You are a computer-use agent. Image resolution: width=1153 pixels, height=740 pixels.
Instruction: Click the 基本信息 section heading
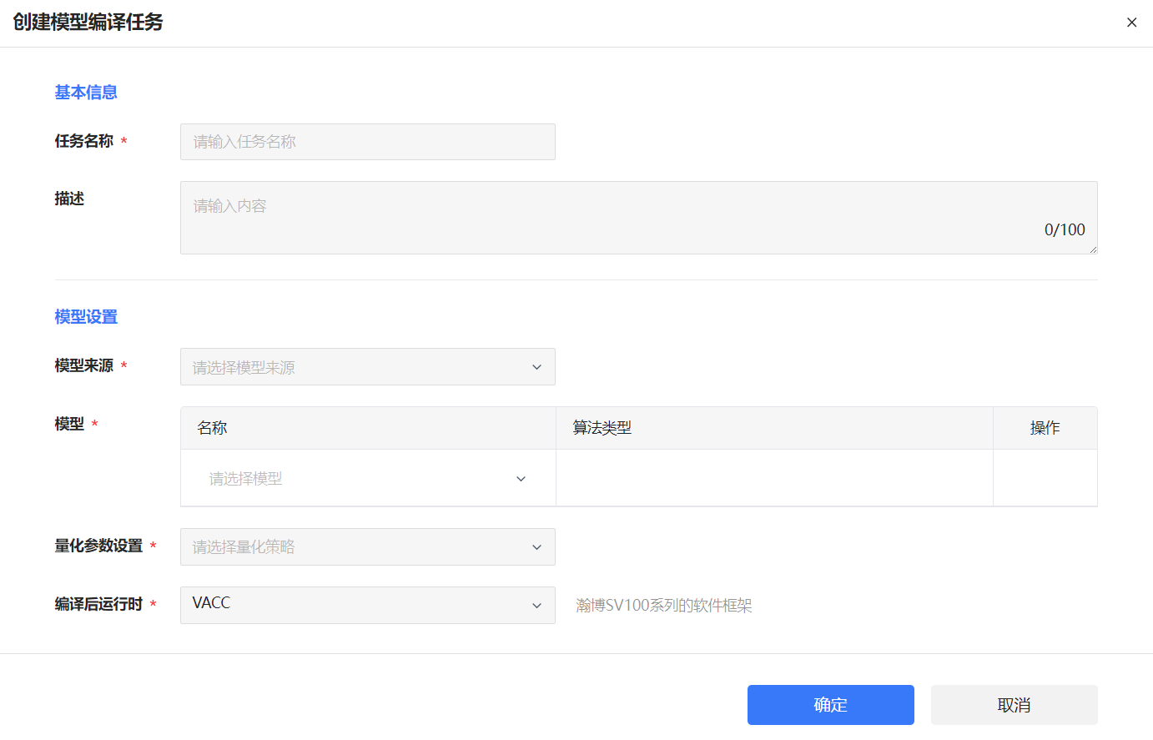86,93
